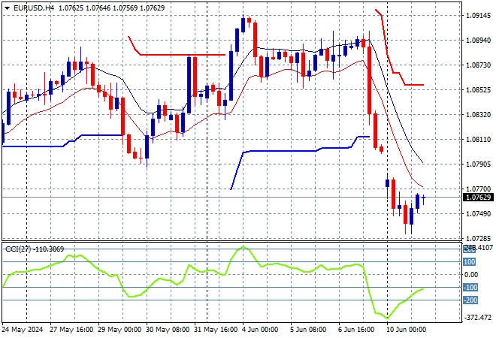496x338 pixels.
Task: Select the 5 Jun 08:00 time label
Action: click(308, 330)
